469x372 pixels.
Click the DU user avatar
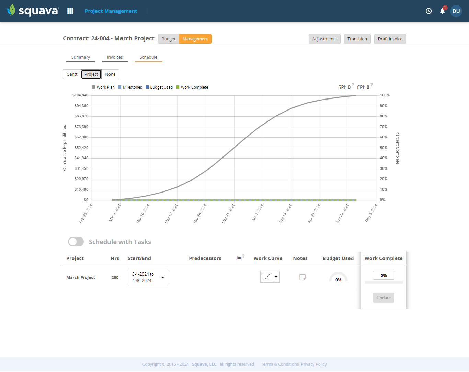456,11
